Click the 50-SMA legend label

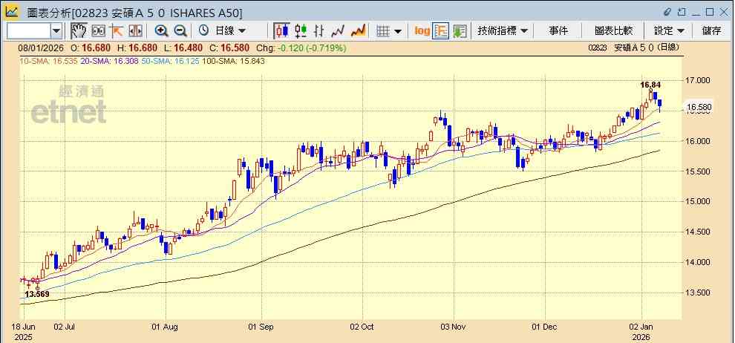(x=169, y=61)
